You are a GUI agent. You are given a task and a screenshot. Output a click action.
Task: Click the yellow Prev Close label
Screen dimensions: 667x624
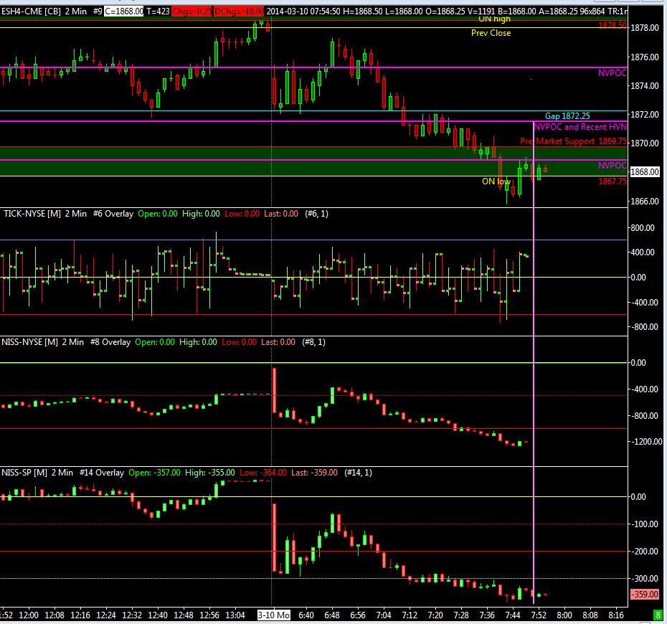pyautogui.click(x=491, y=33)
